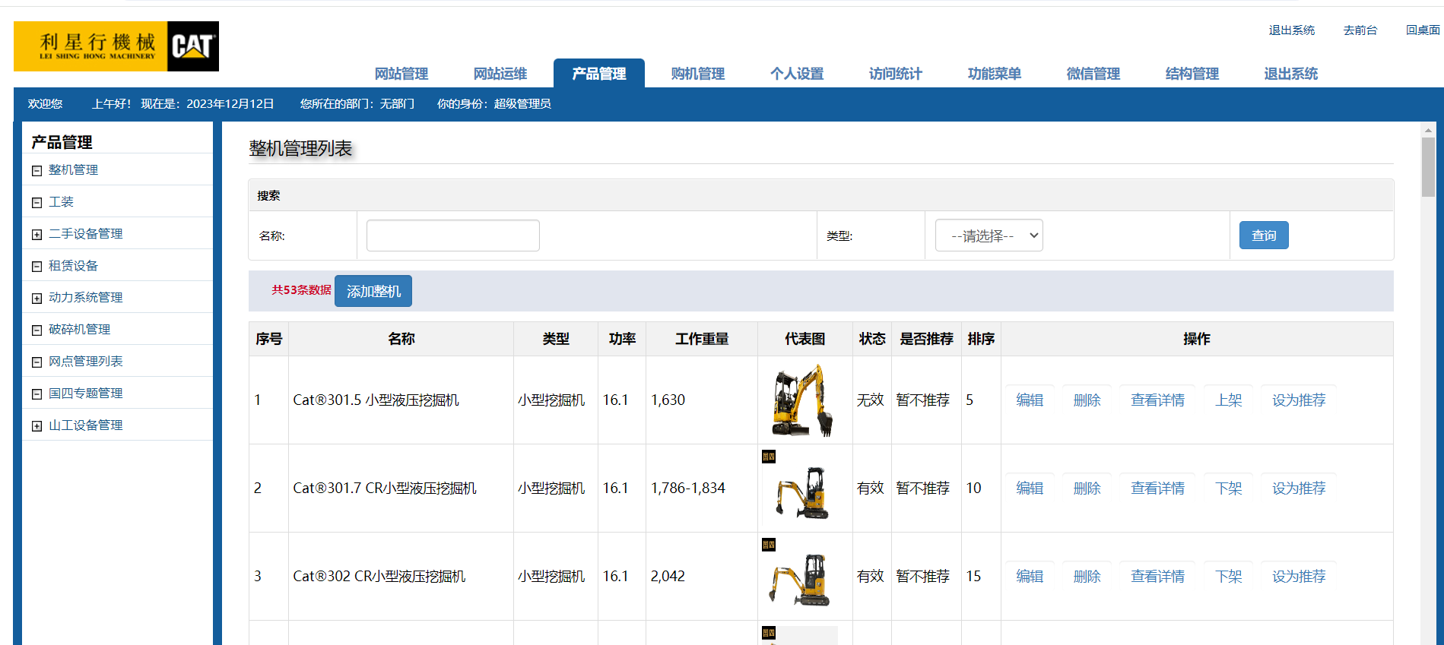Click 设为推荐 for Cat 301.5 row

pyautogui.click(x=1299, y=400)
